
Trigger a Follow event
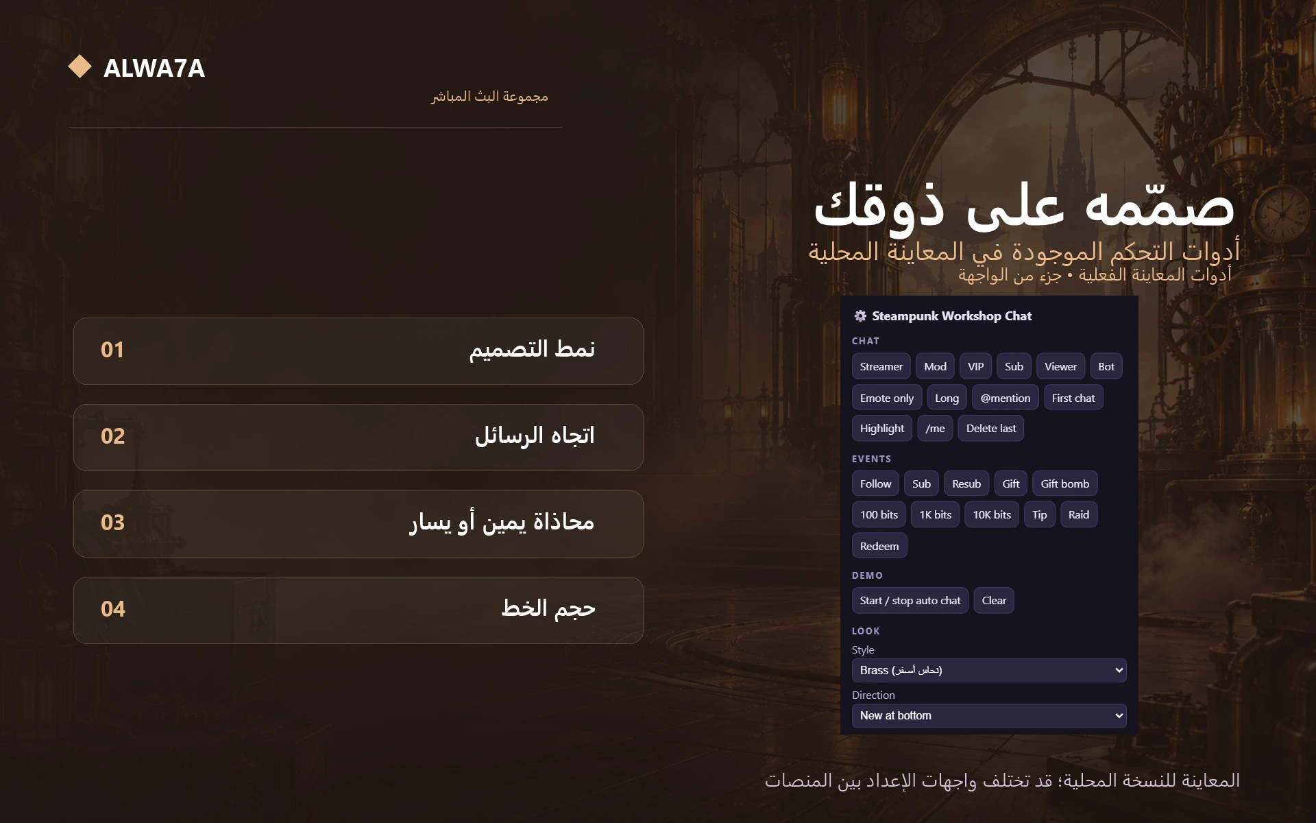[875, 484]
